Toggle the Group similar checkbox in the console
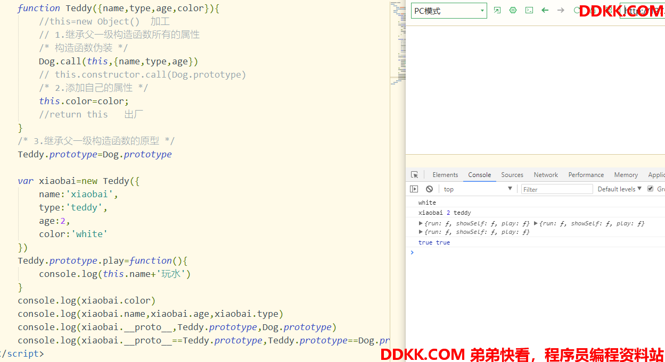 tap(650, 189)
